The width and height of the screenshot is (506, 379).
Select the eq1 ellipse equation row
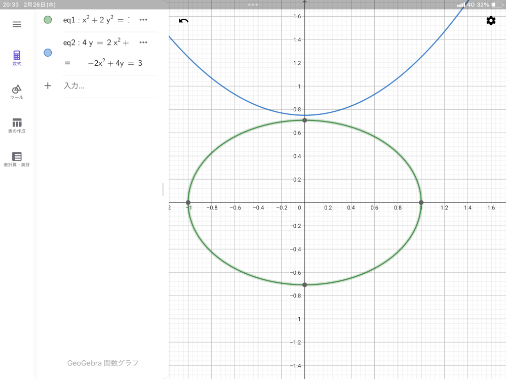96,20
